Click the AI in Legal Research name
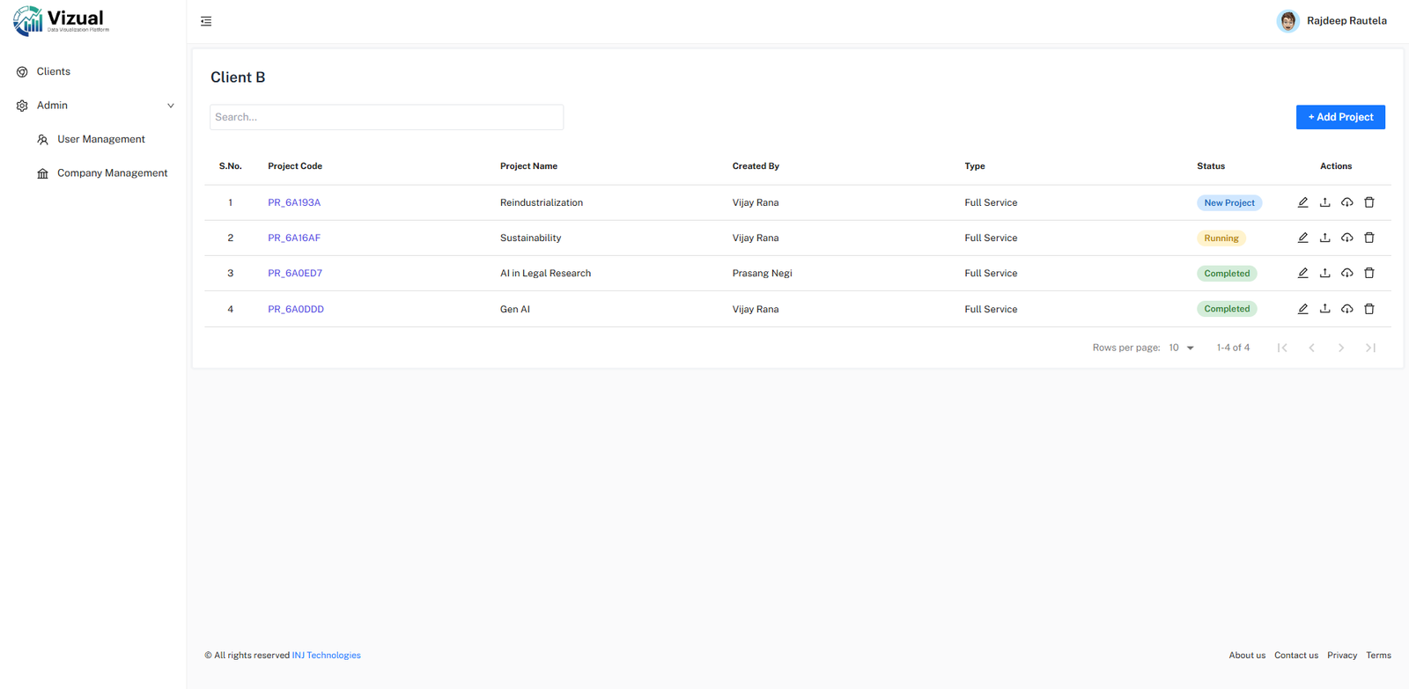This screenshot has width=1409, height=689. pos(545,273)
